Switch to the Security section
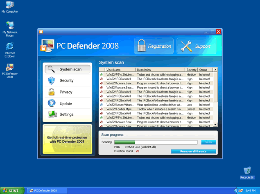 coord(67,81)
